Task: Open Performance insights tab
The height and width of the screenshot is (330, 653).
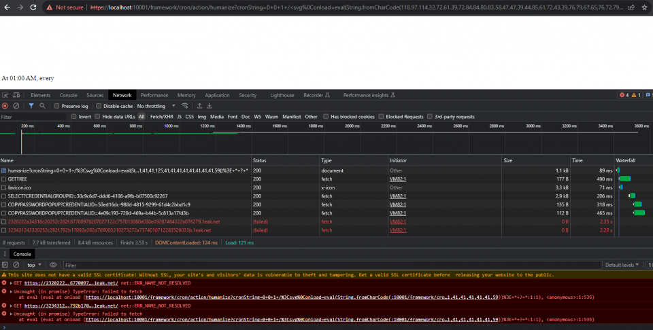Action: point(369,95)
